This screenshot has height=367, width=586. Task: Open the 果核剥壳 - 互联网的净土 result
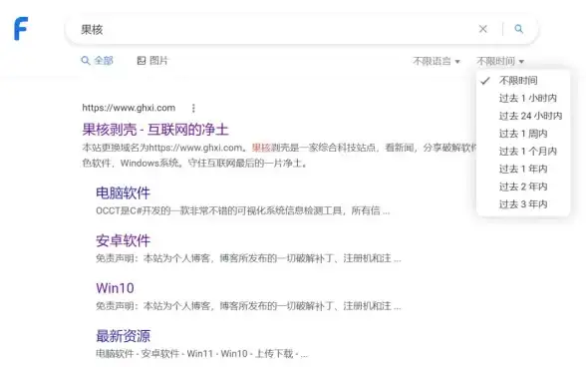(155, 130)
